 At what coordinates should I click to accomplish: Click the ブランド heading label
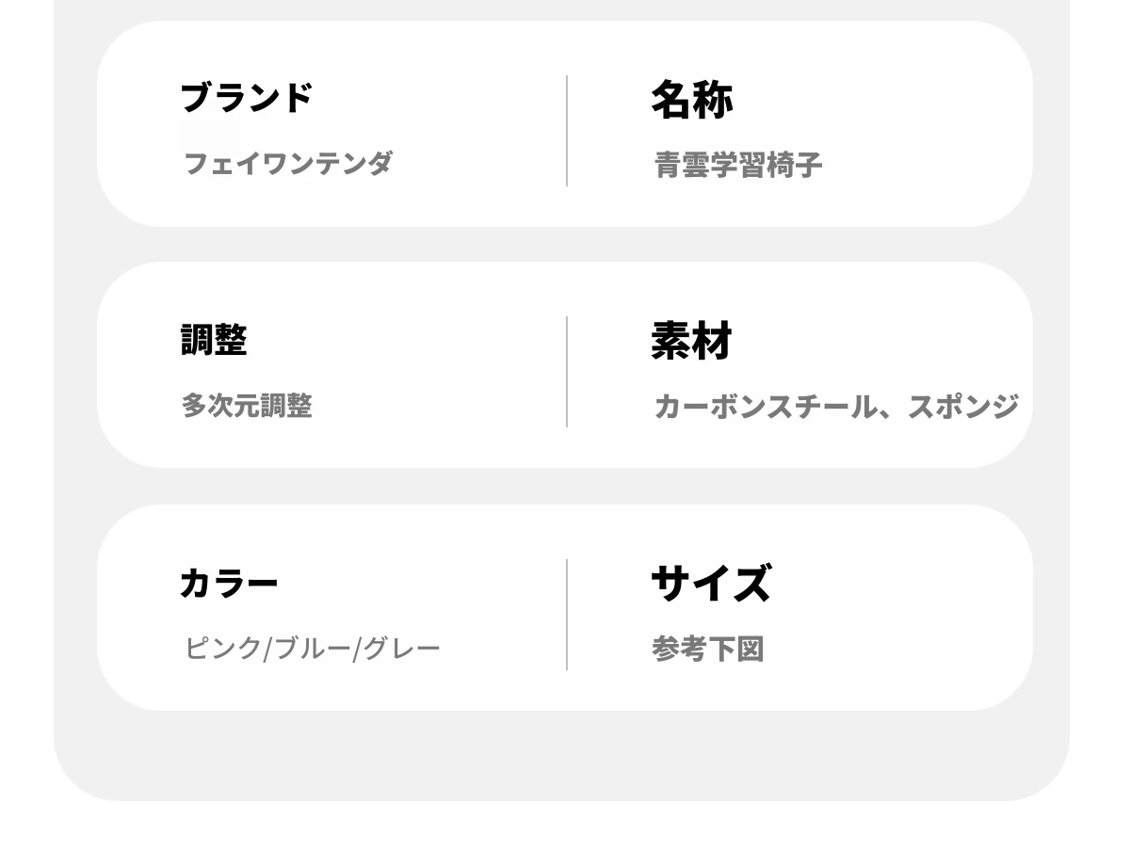pyautogui.click(x=245, y=98)
